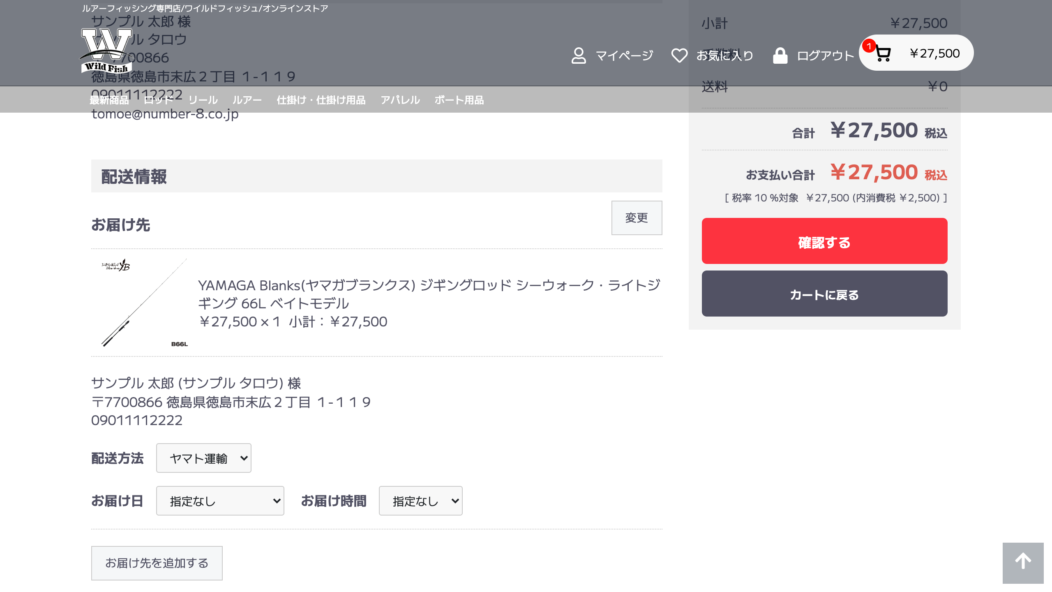Image resolution: width=1052 pixels, height=592 pixels.
Task: Open the My Page user icon
Action: (x=579, y=55)
